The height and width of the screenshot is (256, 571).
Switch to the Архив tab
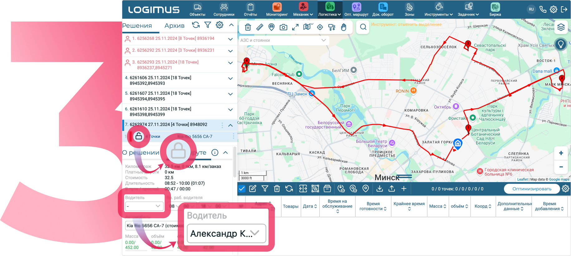click(174, 26)
